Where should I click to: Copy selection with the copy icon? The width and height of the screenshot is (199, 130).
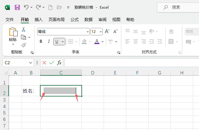(x=24, y=37)
